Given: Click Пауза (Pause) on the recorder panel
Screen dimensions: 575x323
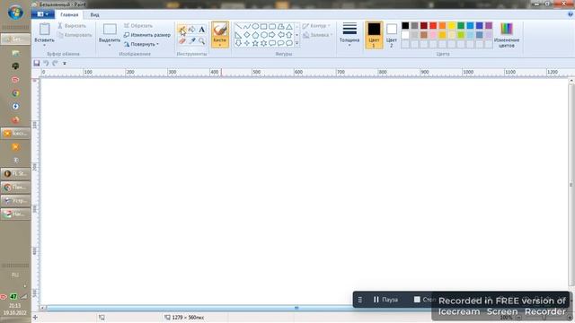Looking at the screenshot, I should (x=385, y=300).
